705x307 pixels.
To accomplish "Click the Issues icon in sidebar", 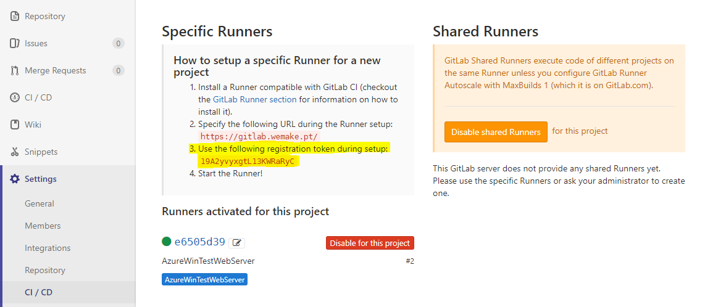I will (15, 44).
